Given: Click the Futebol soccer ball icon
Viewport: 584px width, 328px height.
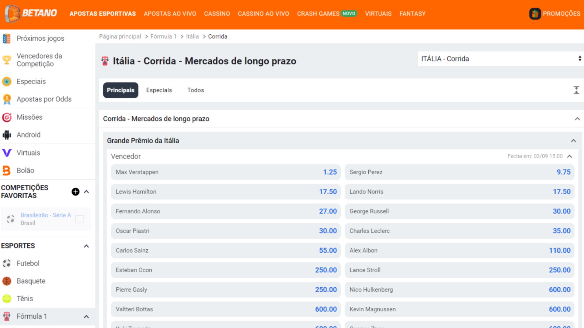Looking at the screenshot, I should [x=7, y=263].
